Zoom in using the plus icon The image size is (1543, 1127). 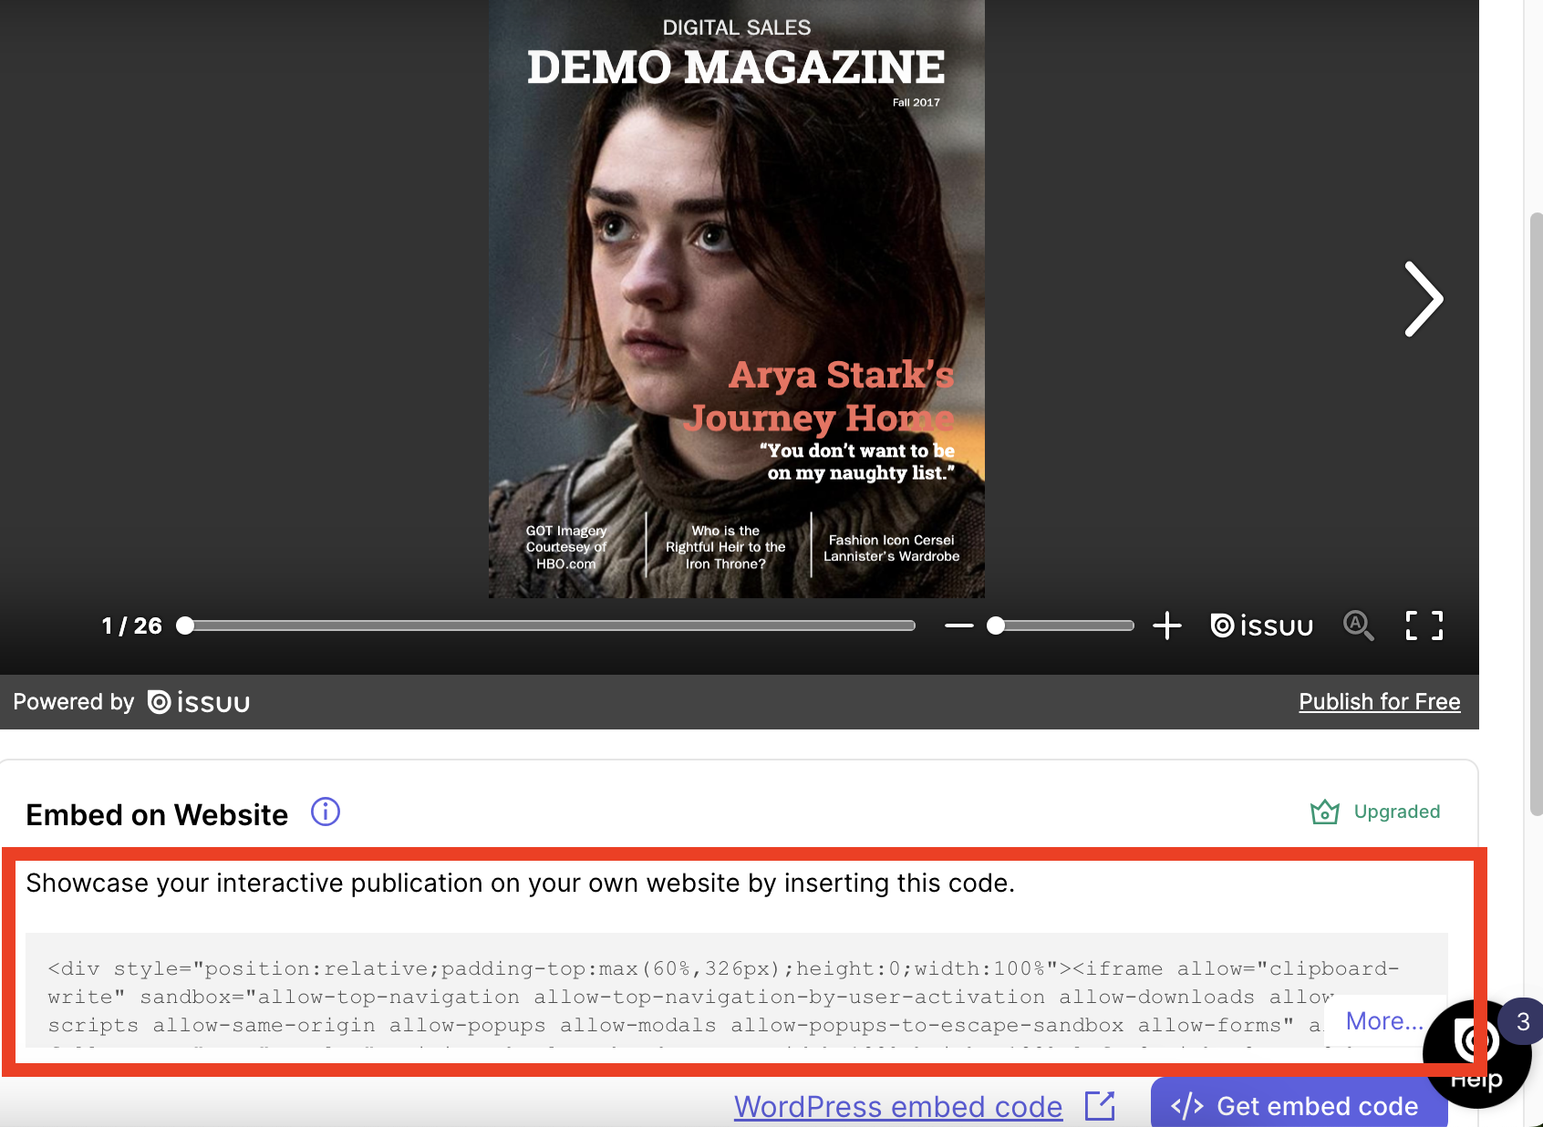(x=1166, y=626)
